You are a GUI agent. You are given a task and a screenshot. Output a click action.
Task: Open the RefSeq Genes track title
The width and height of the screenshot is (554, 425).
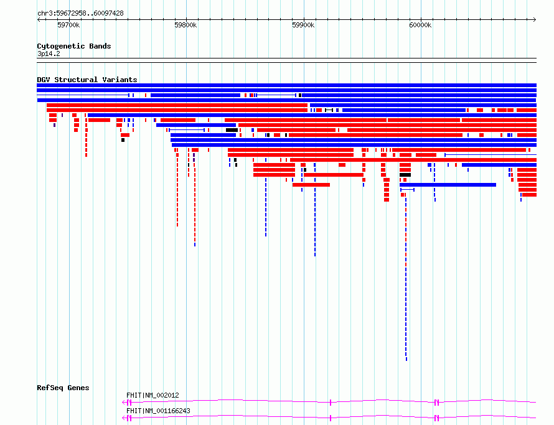pyautogui.click(x=63, y=388)
